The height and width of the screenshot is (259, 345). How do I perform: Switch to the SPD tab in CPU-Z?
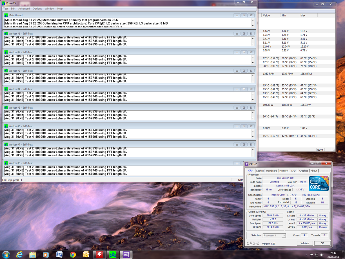293,171
